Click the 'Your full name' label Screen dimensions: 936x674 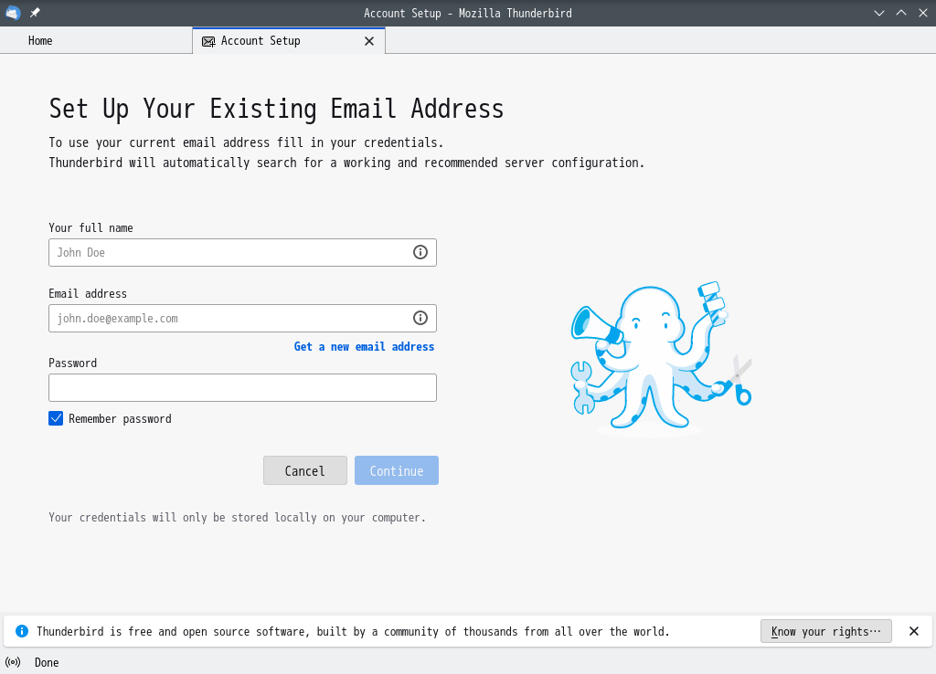click(x=90, y=227)
